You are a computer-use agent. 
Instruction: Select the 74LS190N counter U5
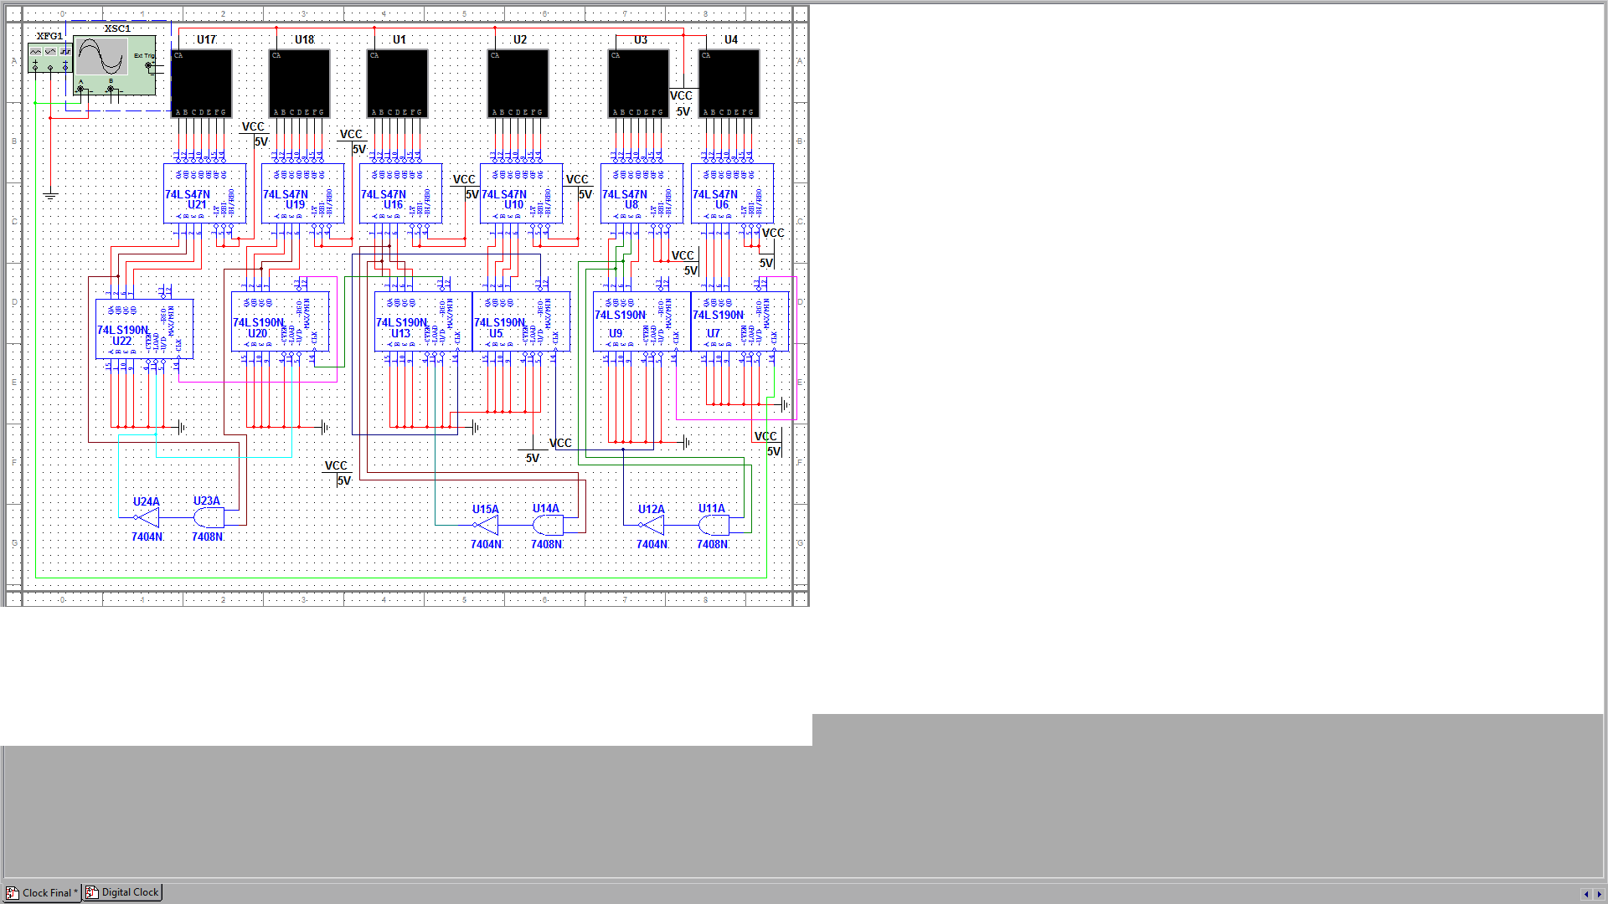522,321
